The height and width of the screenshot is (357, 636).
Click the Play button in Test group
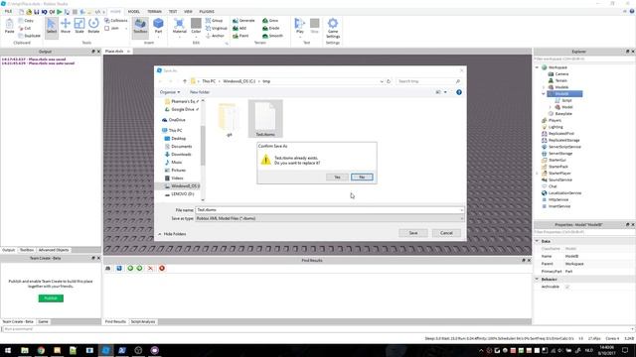[x=300, y=26]
